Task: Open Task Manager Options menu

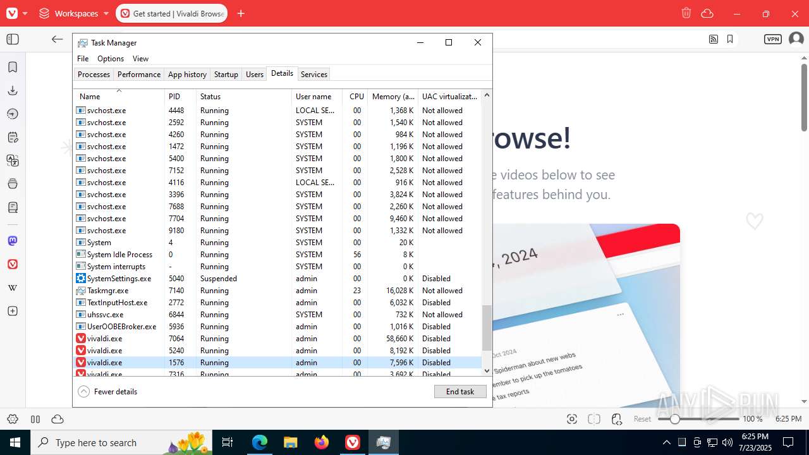Action: [x=111, y=58]
